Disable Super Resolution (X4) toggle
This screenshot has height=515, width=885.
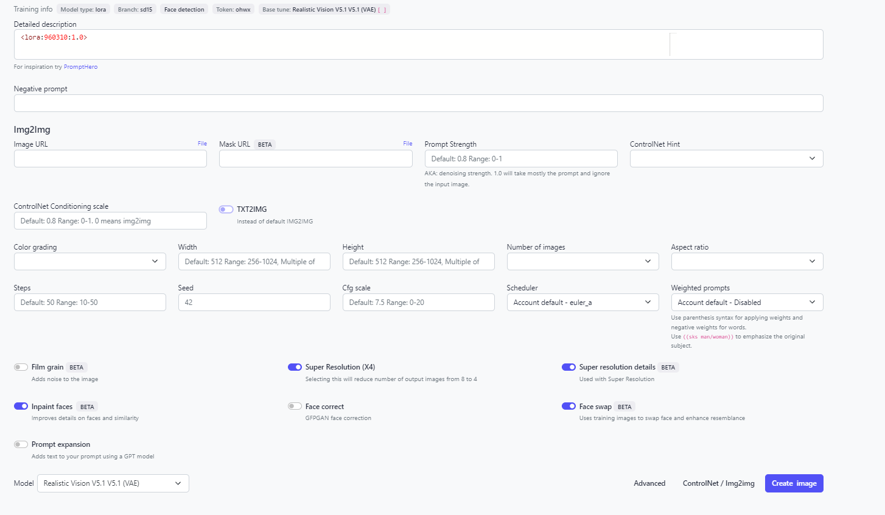coord(295,367)
